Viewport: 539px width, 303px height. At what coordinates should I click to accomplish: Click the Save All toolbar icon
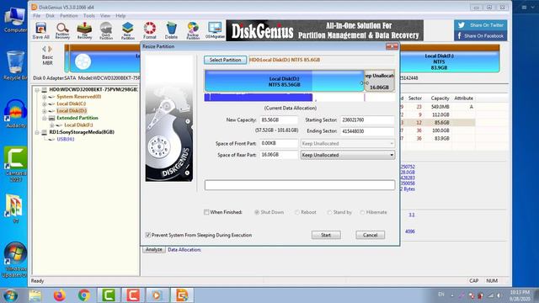[41, 30]
